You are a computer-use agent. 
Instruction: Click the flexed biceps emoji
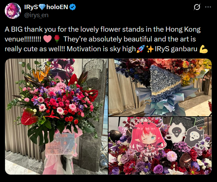coord(203,49)
